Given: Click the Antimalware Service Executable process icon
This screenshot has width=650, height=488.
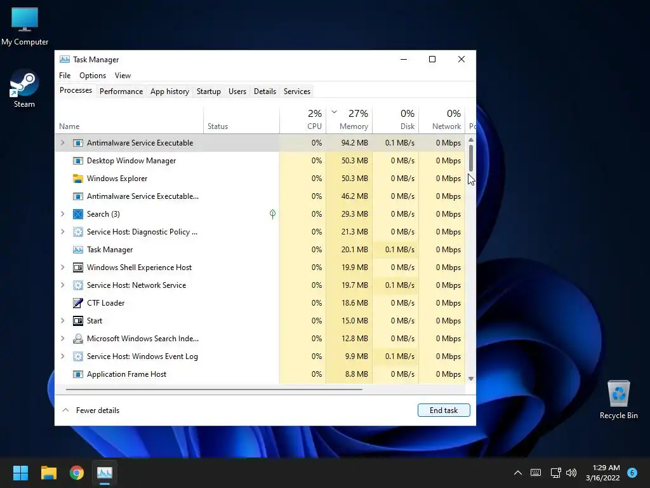Looking at the screenshot, I should (x=78, y=143).
